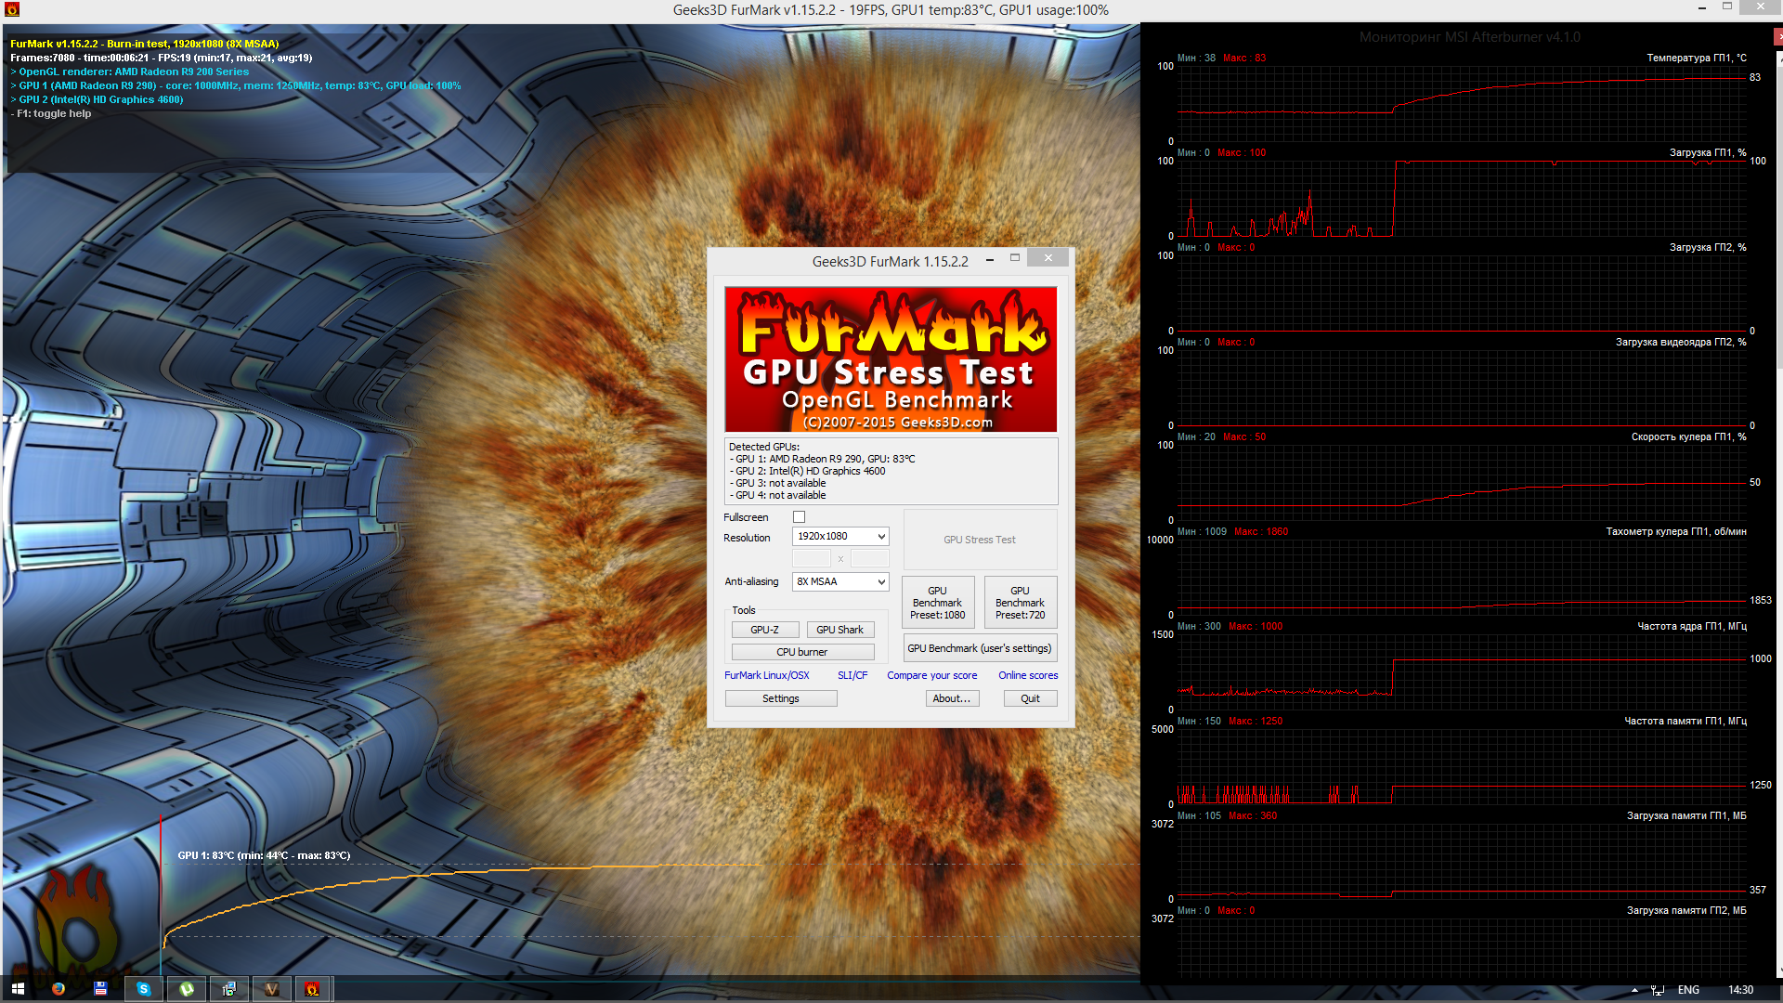Expand the Anti-aliasing 8X MSAA dropdown
The width and height of the screenshot is (1783, 1003).
click(x=840, y=581)
